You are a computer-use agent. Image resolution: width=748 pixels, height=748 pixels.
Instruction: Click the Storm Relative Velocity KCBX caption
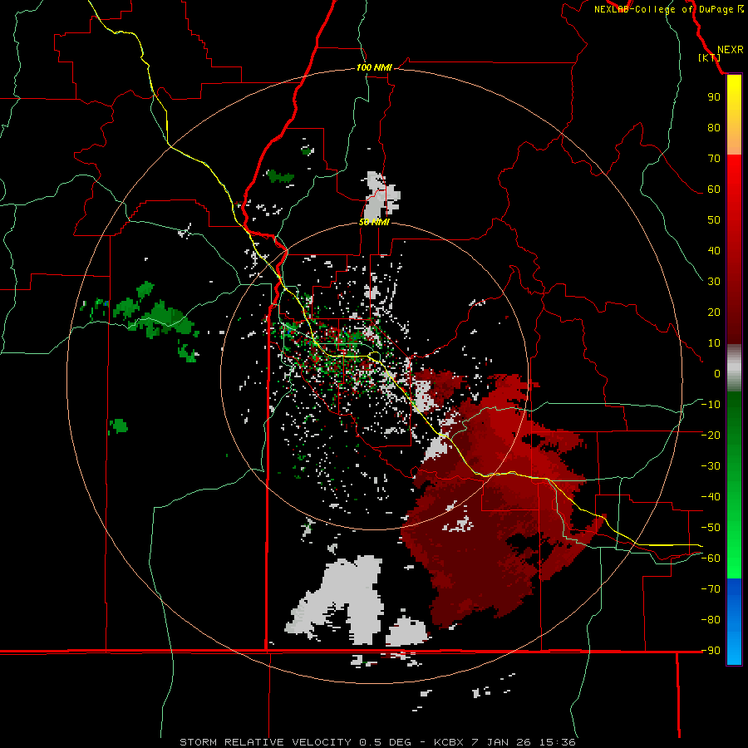click(x=377, y=742)
